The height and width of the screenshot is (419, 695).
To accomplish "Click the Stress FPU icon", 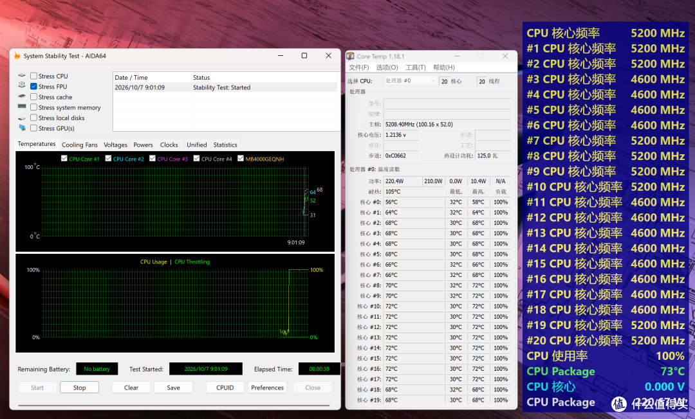I will (22, 86).
